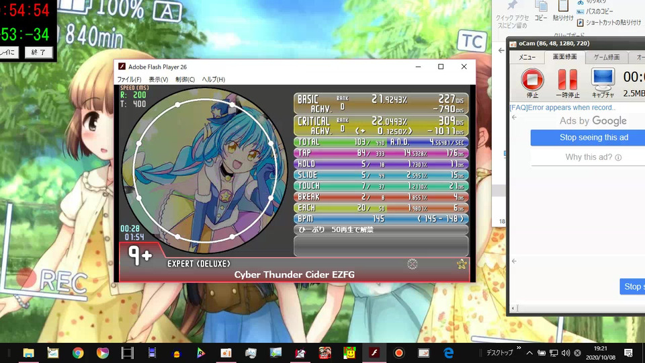Click the TOTAL notes row
The width and height of the screenshot is (645, 363).
(381, 142)
